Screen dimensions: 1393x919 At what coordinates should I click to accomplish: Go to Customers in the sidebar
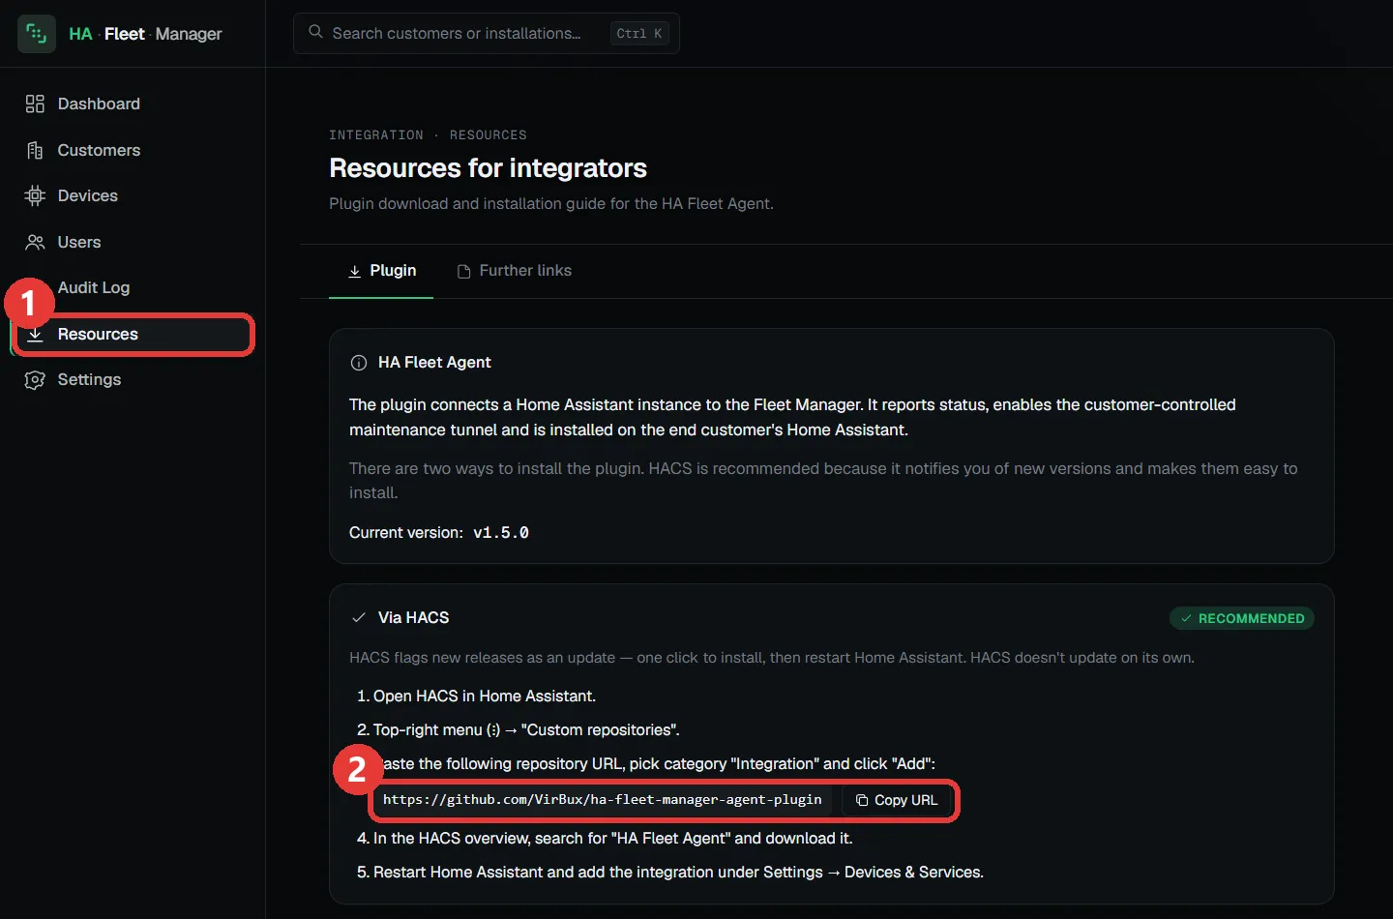133,150
